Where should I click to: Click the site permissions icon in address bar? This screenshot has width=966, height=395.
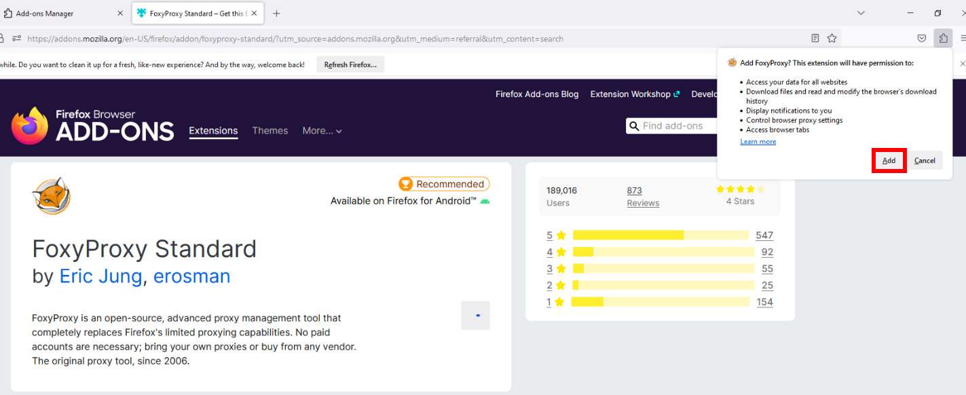[16, 39]
